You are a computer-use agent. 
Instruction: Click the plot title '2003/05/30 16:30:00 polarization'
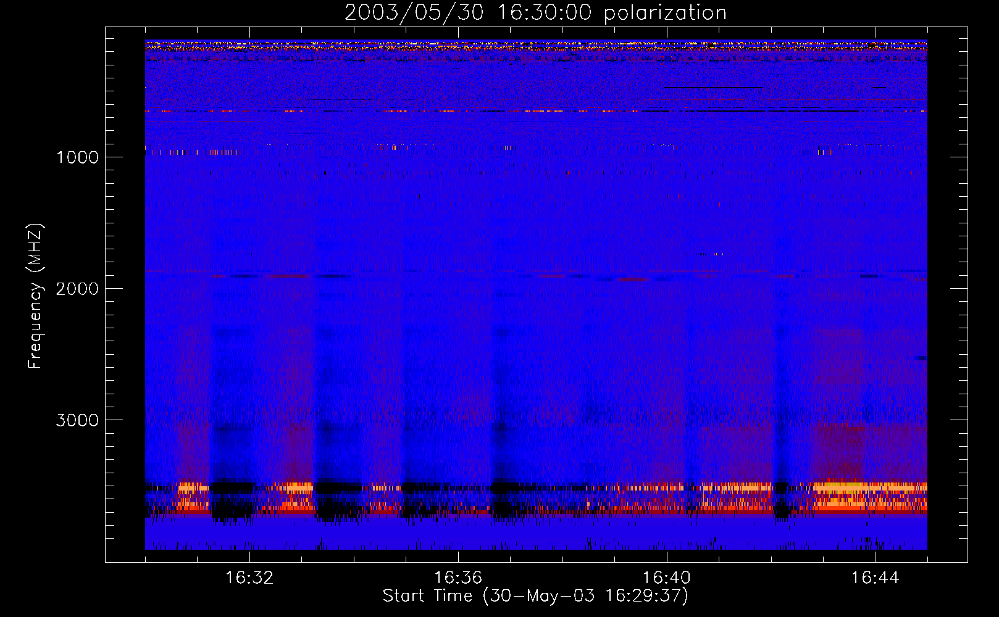tap(535, 13)
